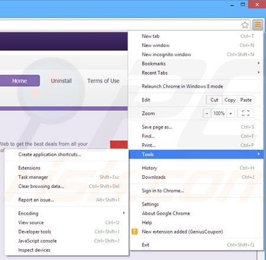Open Help menu item
266x260 pixels.
196,222
